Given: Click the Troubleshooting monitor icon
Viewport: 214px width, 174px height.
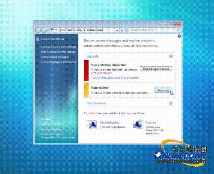Looking at the screenshot, I should click(92, 124).
